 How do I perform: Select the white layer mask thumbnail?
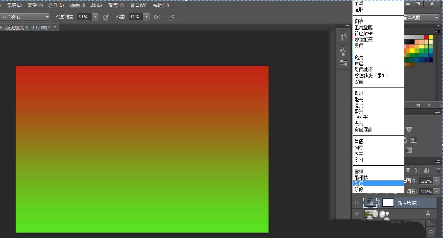pyautogui.click(x=388, y=202)
